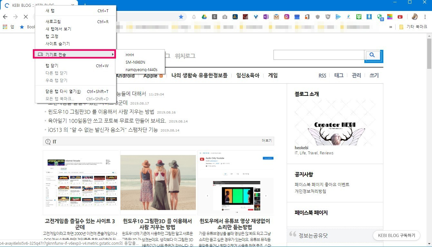Click the blue Y extension icon
The image size is (432, 247).
[255, 17]
